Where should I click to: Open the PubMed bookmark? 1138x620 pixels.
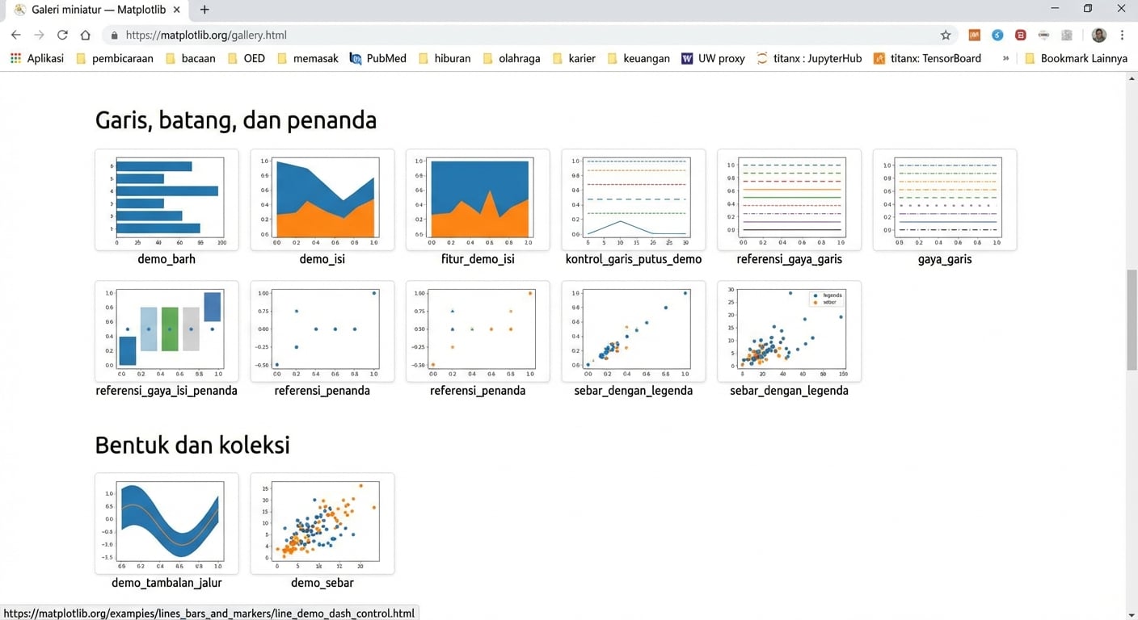point(377,58)
